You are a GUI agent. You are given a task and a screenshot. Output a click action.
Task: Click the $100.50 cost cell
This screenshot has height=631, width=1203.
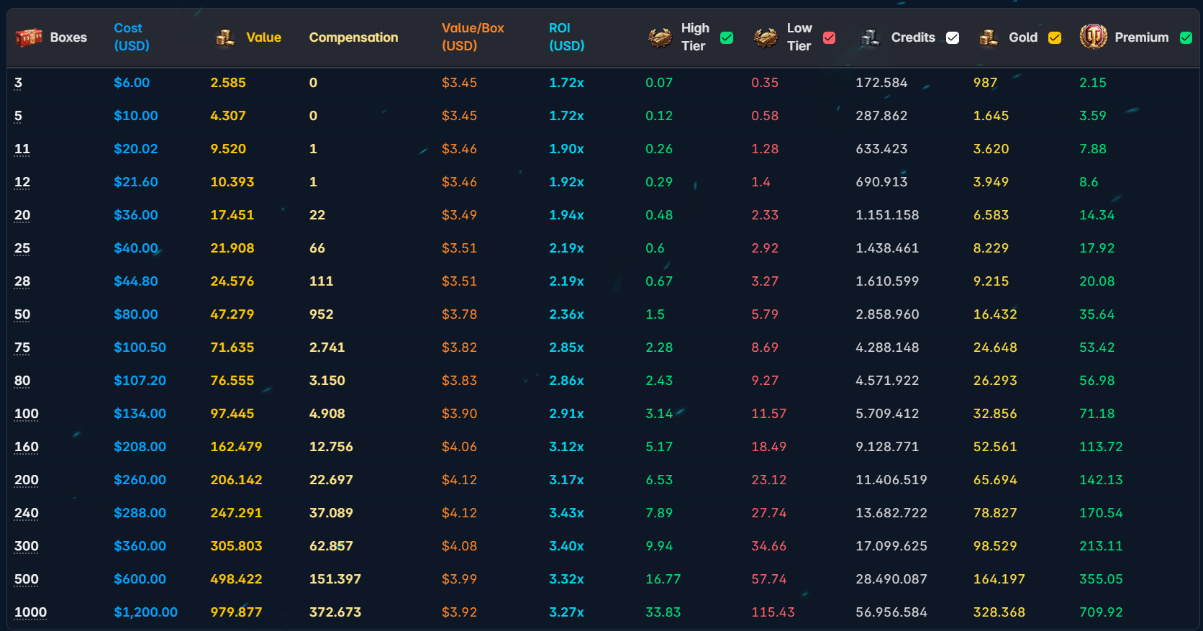(140, 348)
